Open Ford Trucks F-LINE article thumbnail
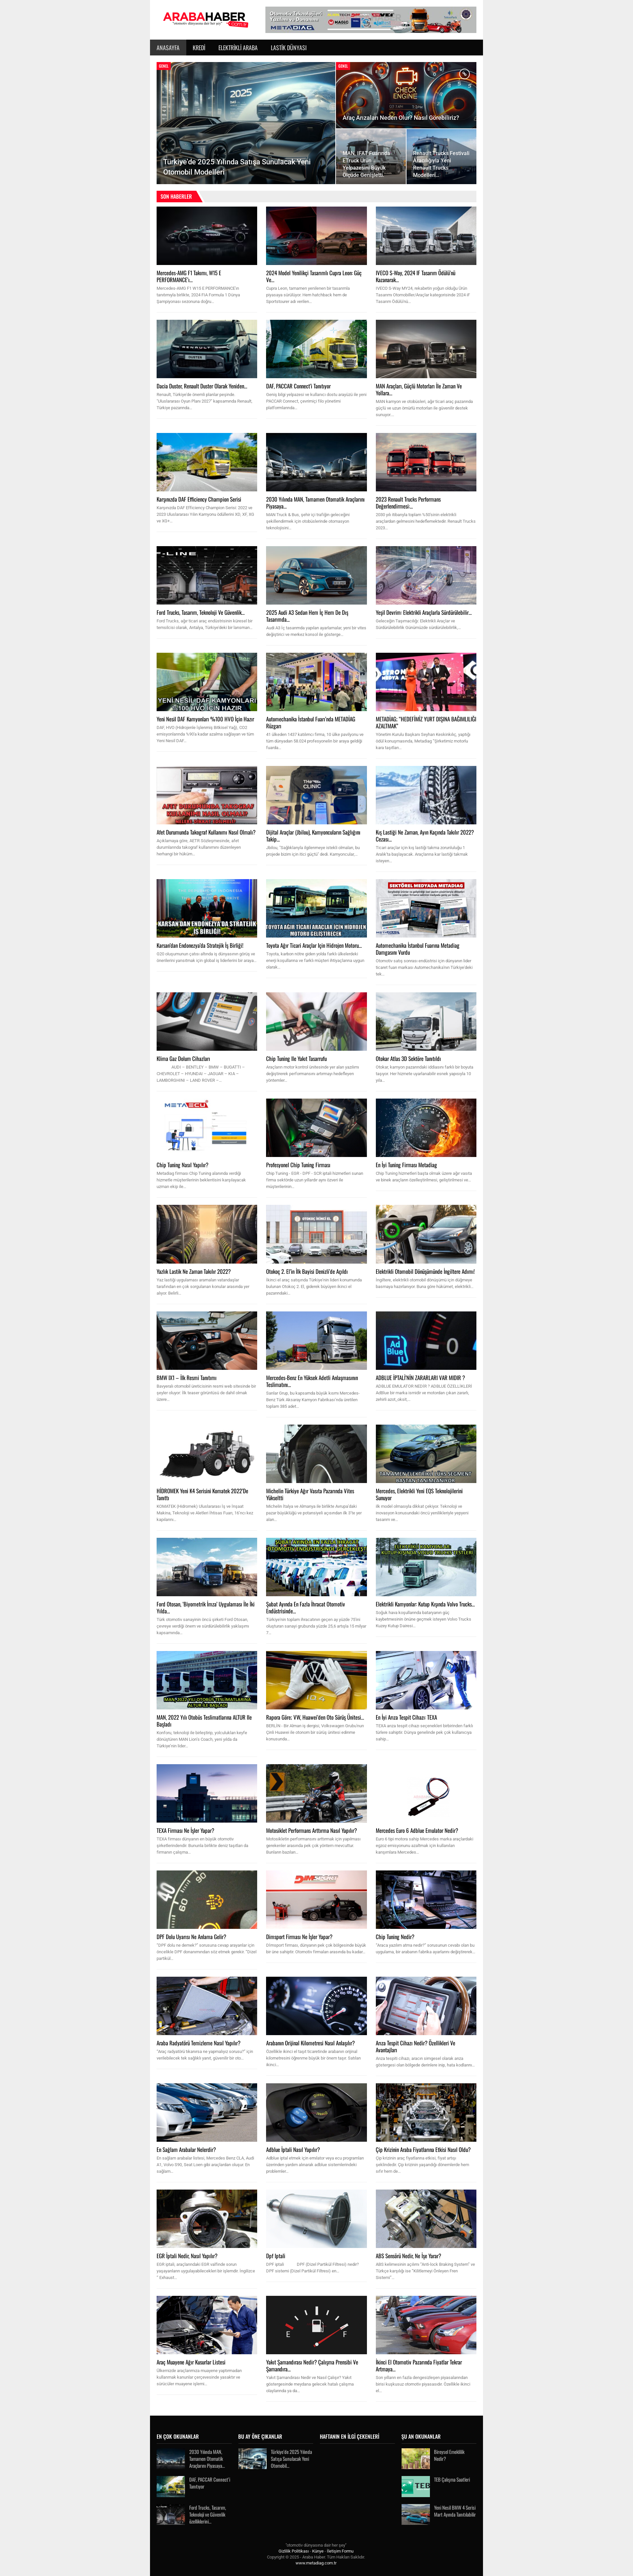The height and width of the screenshot is (2576, 633). pos(207,575)
